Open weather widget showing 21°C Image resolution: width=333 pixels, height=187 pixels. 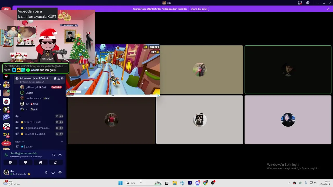(12, 183)
